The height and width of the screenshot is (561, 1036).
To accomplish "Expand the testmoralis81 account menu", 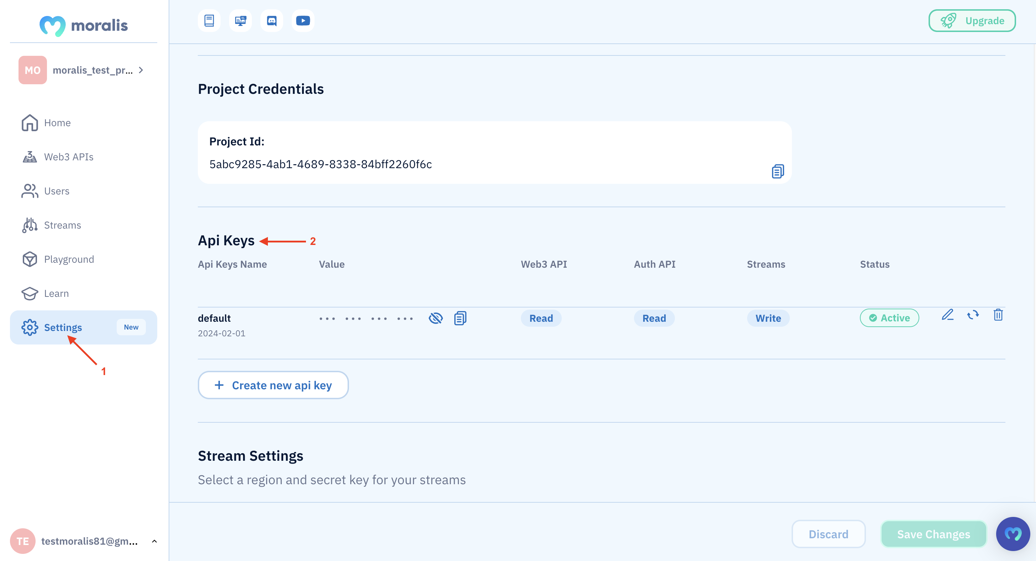I will coord(154,541).
